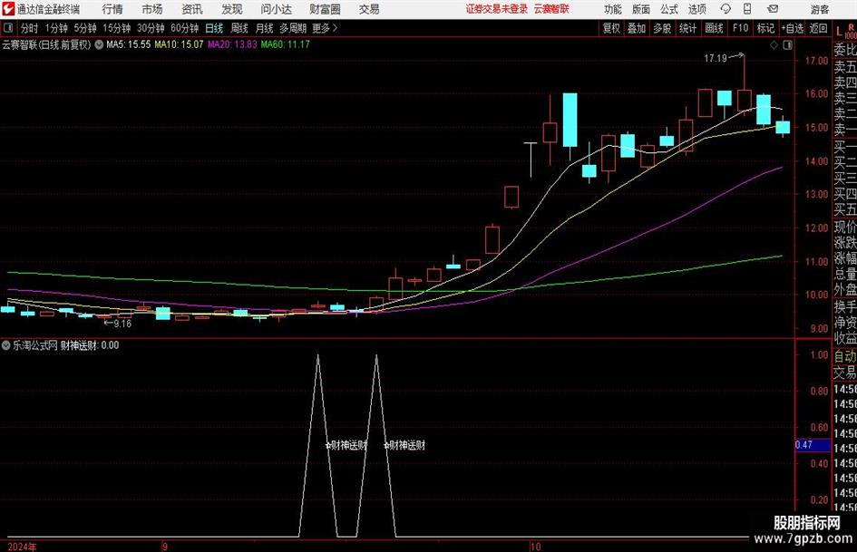Click the MA20: 13.83 indicator label
The height and width of the screenshot is (552, 857).
pyautogui.click(x=232, y=44)
